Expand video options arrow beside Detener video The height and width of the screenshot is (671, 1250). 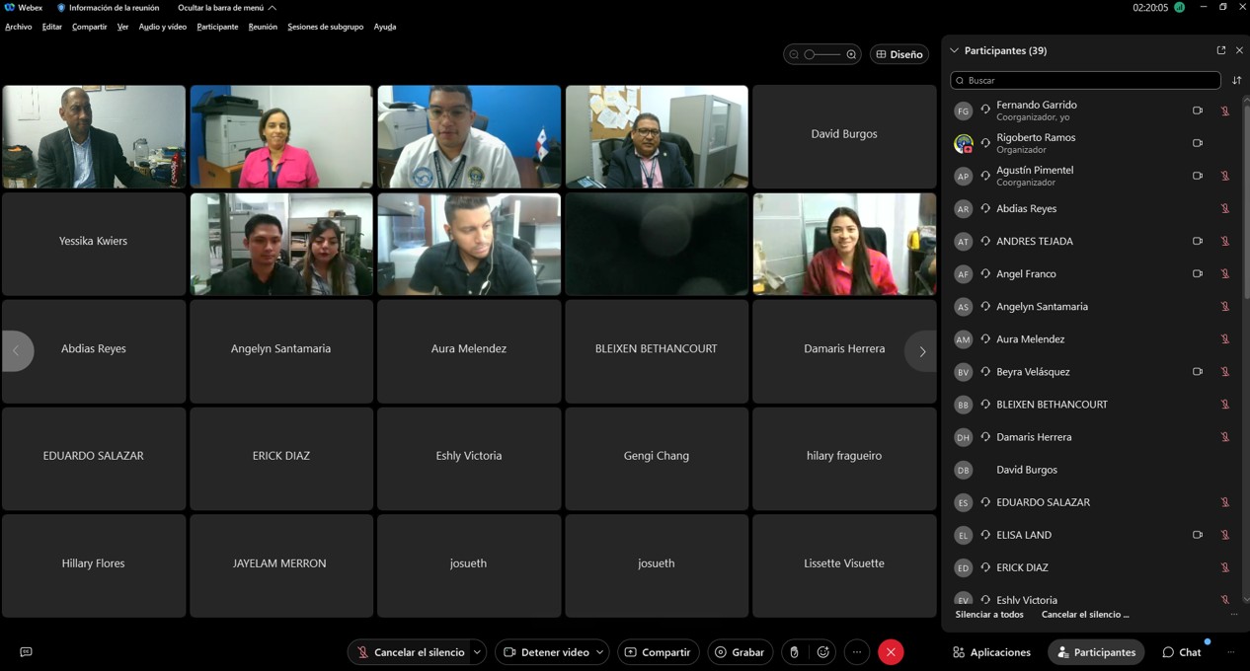[599, 652]
